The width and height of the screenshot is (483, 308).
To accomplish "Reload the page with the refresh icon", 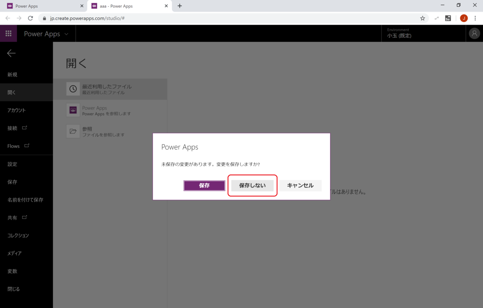I will 30,18.
